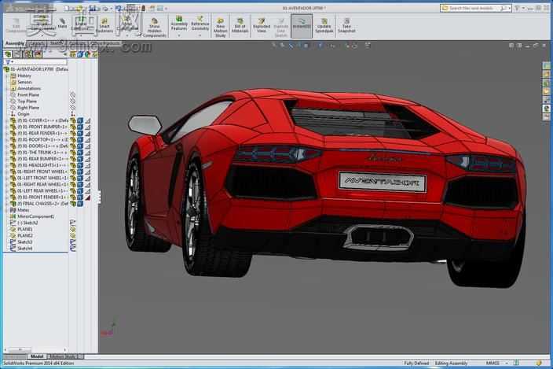The height and width of the screenshot is (369, 553).
Task: Select Annotations in the feature tree
Action: pyautogui.click(x=29, y=88)
